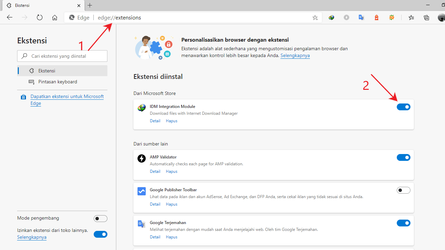This screenshot has width=445, height=250.
Task: Click the keyboard icon beside Pintasan keyboard
Action: pos(31,82)
